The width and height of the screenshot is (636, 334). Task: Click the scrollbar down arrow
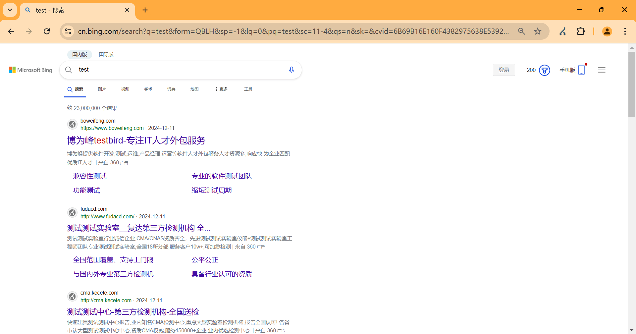(x=632, y=330)
